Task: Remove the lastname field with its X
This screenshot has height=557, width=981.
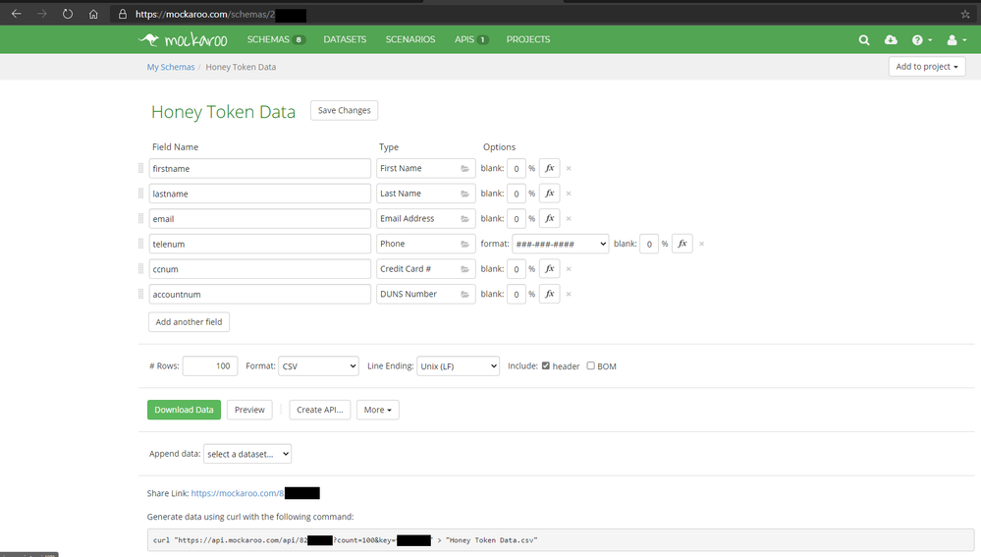Action: [x=569, y=194]
